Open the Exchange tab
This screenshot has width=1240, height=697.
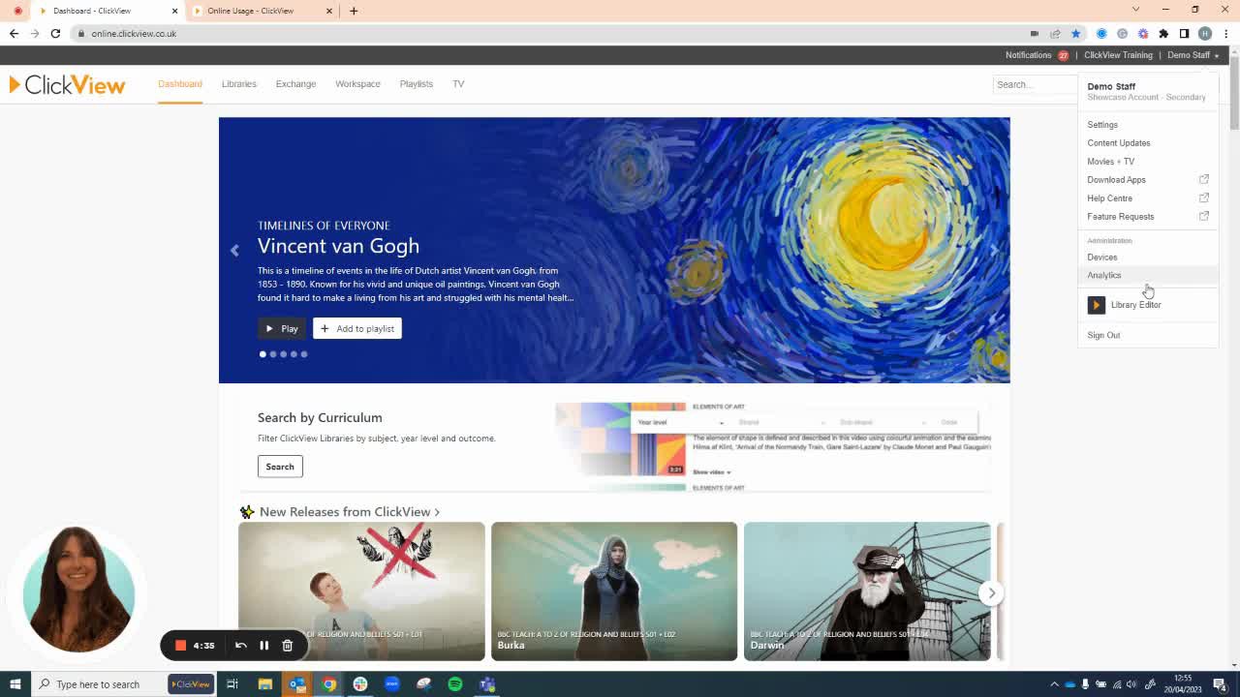click(295, 84)
